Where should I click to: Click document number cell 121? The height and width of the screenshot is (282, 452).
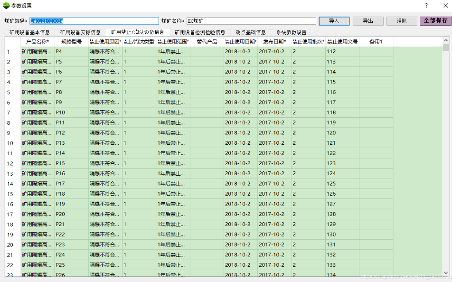pos(342,143)
